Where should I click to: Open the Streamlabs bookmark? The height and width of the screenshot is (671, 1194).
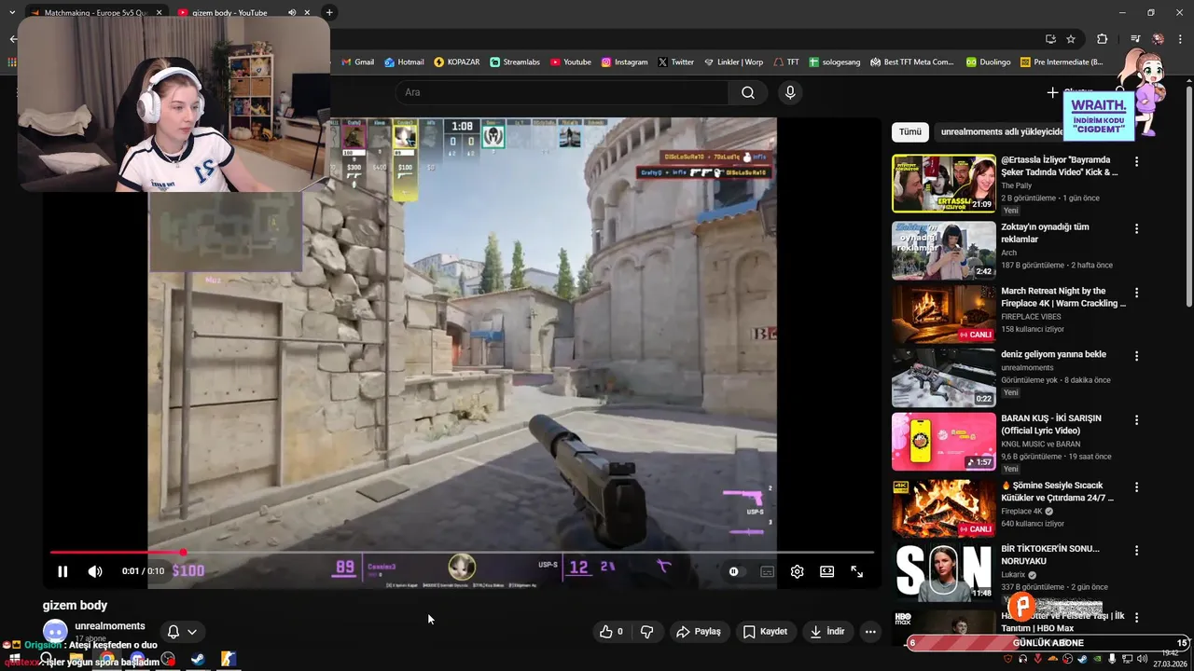[x=515, y=62]
